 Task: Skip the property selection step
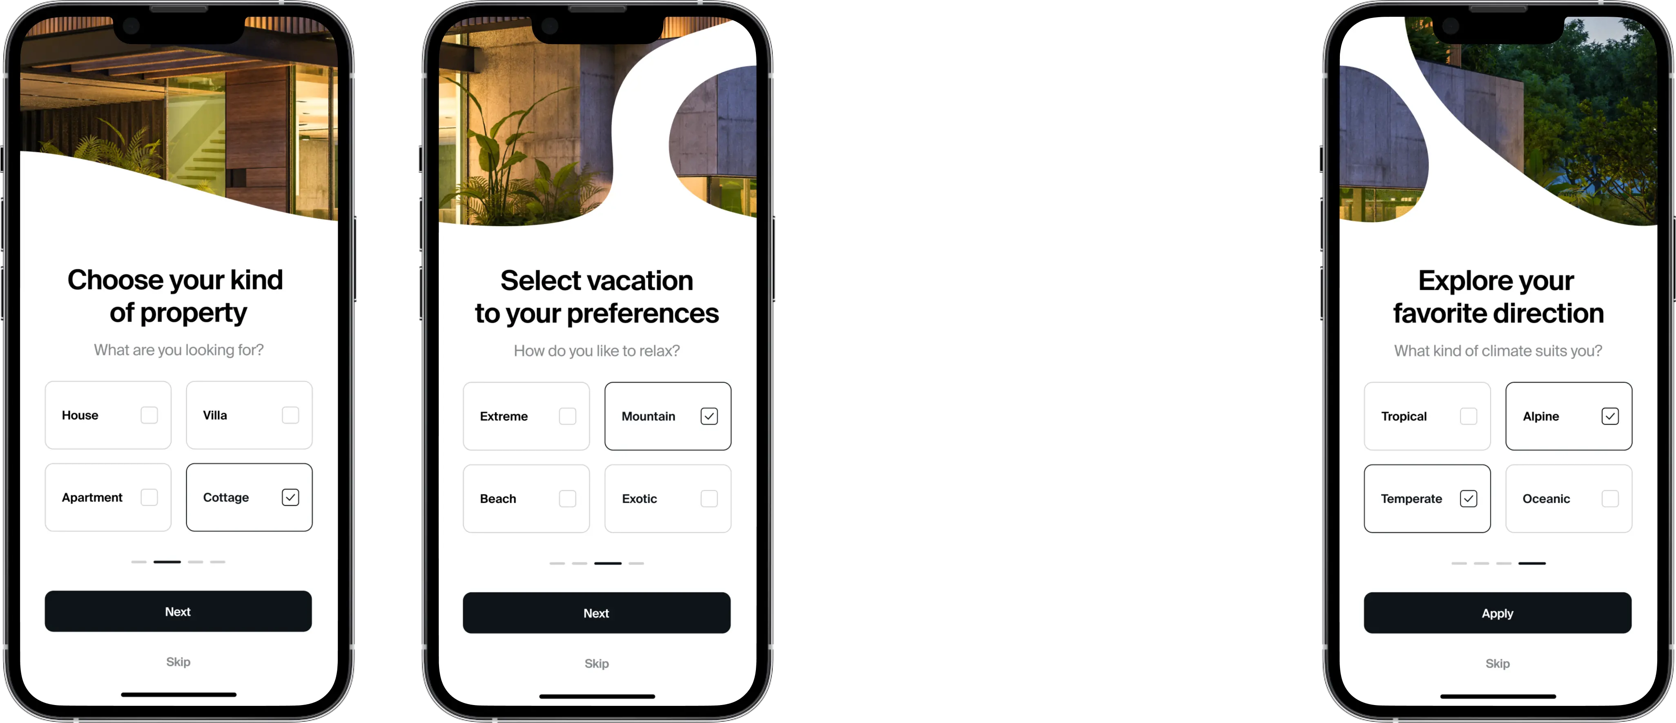(x=176, y=661)
